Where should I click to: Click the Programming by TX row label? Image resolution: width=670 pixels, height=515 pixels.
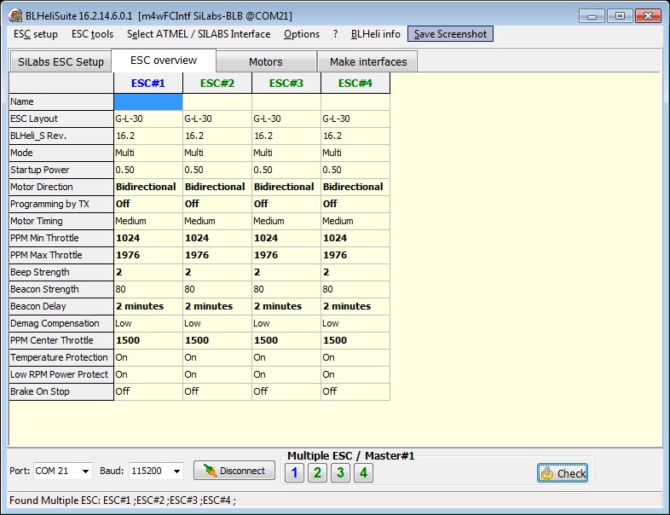[61, 205]
